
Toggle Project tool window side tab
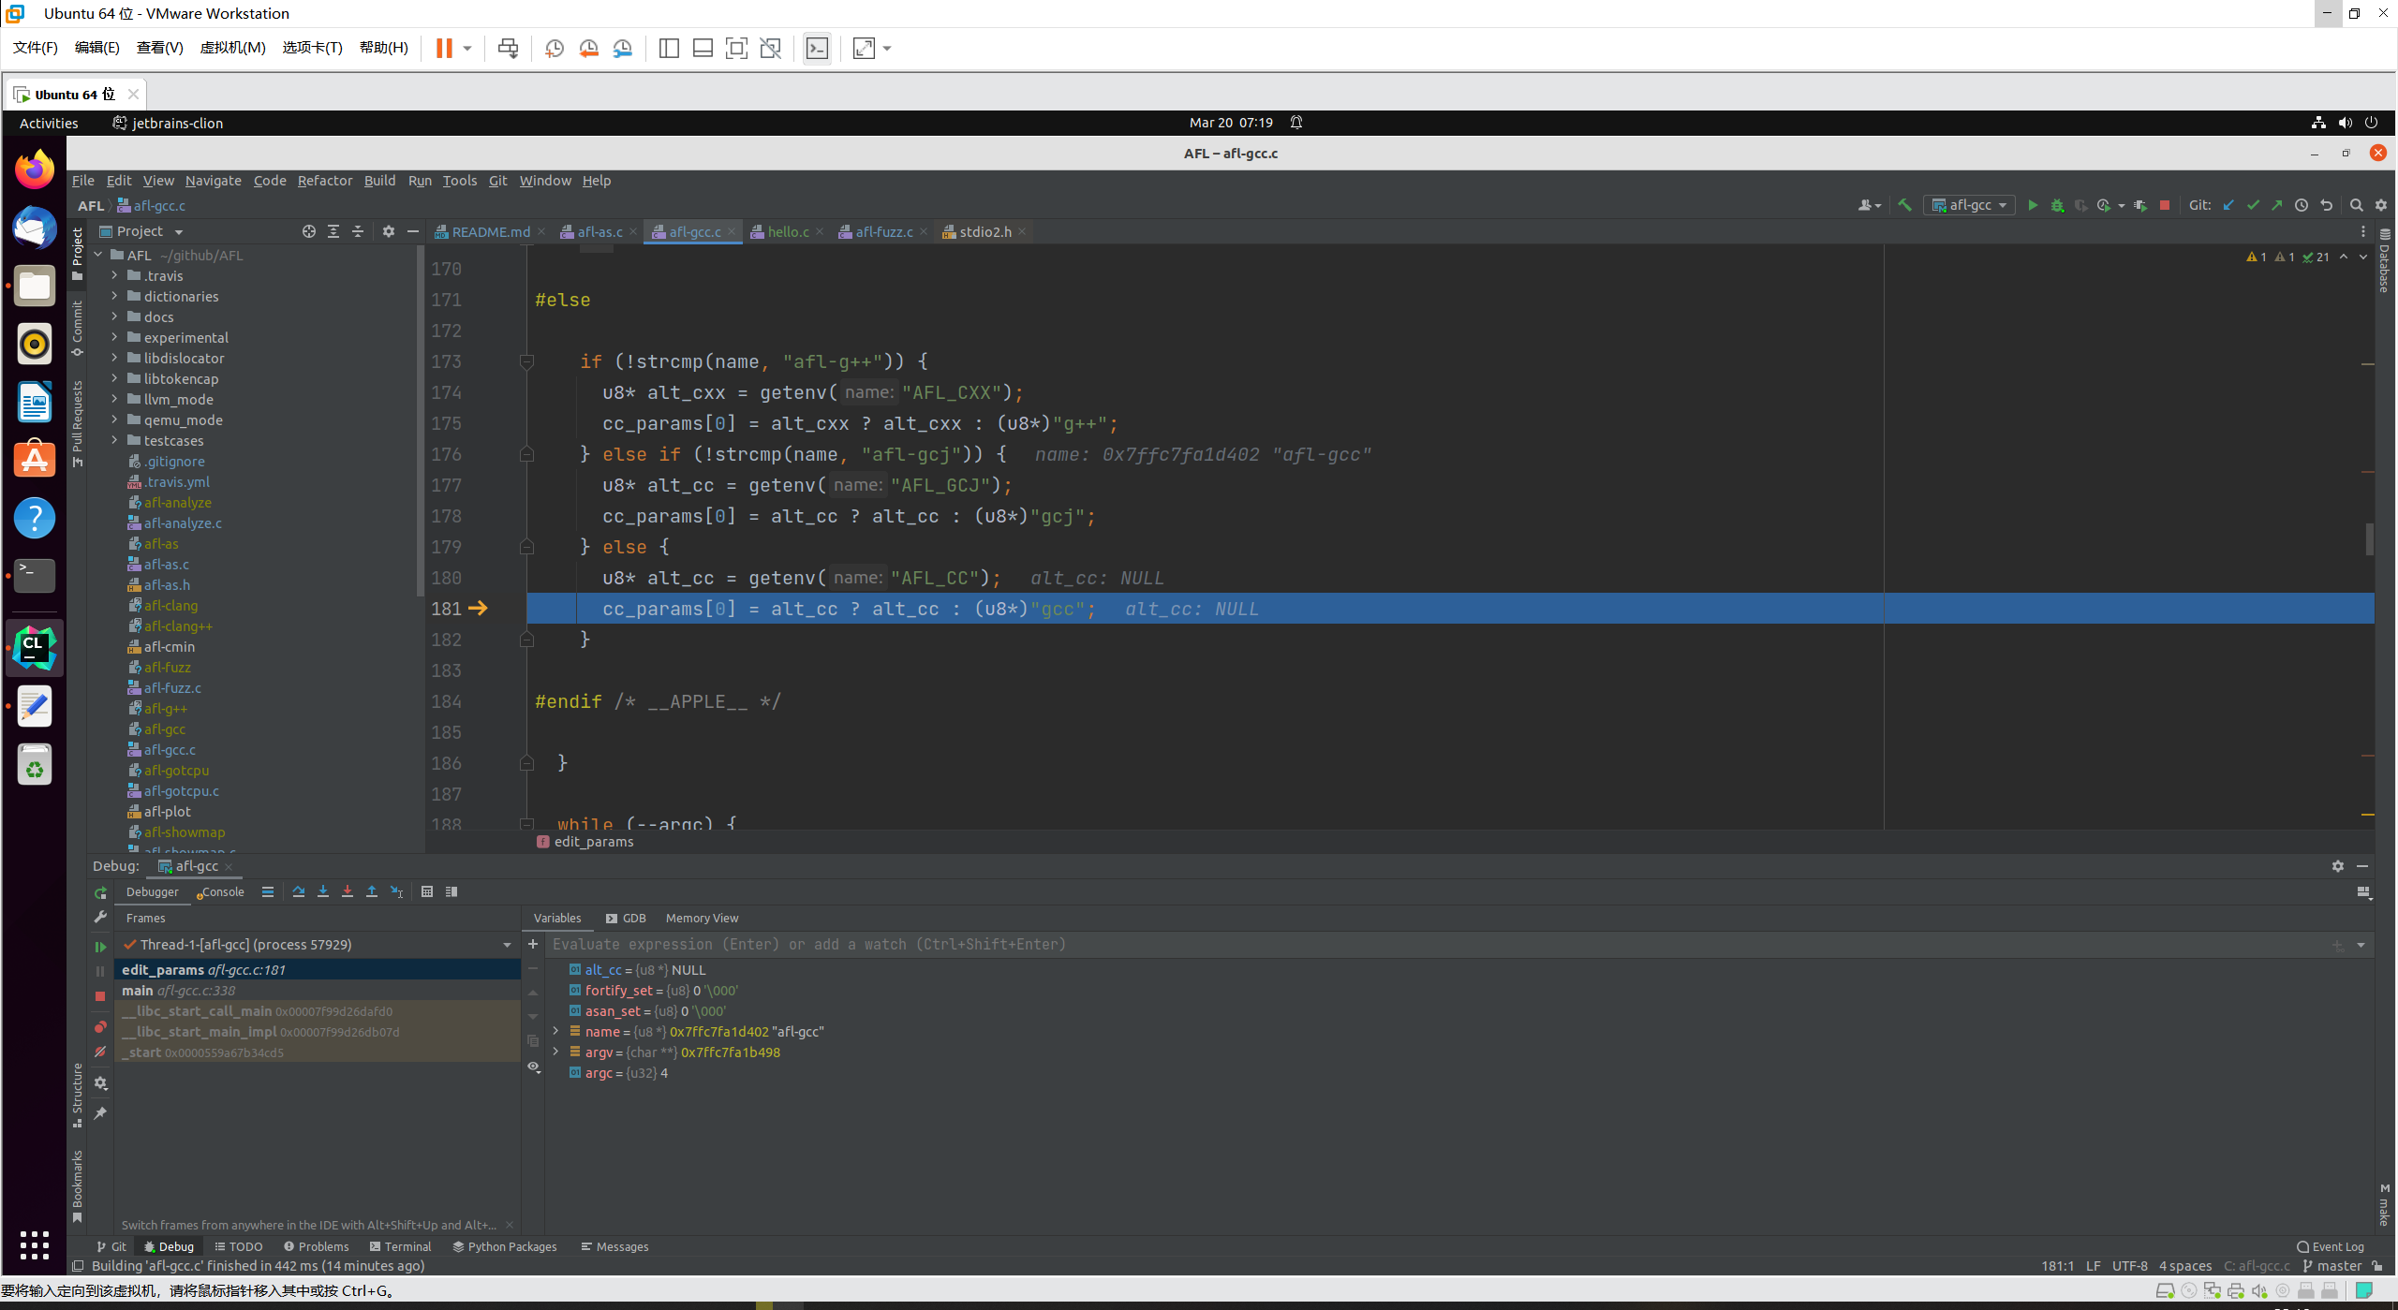[x=77, y=255]
